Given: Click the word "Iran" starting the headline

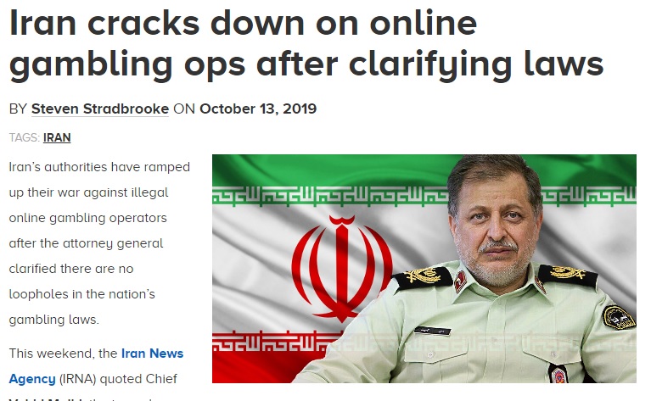Looking at the screenshot, I should click(x=42, y=23).
